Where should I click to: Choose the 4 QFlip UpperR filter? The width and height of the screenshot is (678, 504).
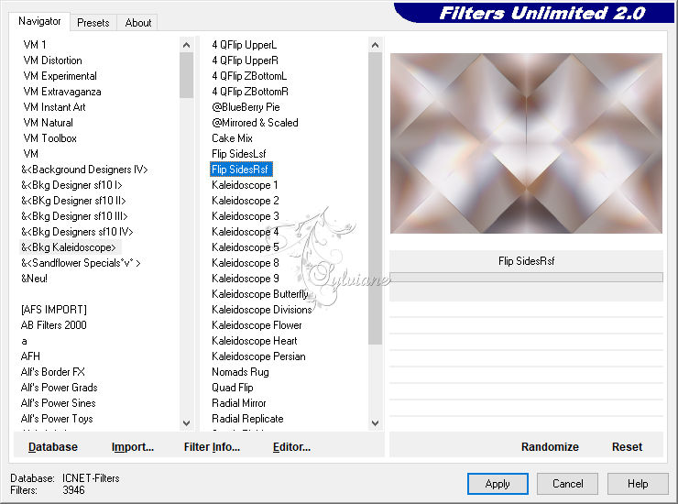[246, 60]
